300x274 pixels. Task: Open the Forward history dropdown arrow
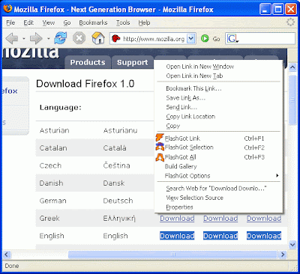tap(48, 39)
